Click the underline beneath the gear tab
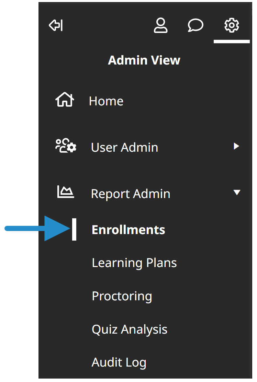 [232, 42]
